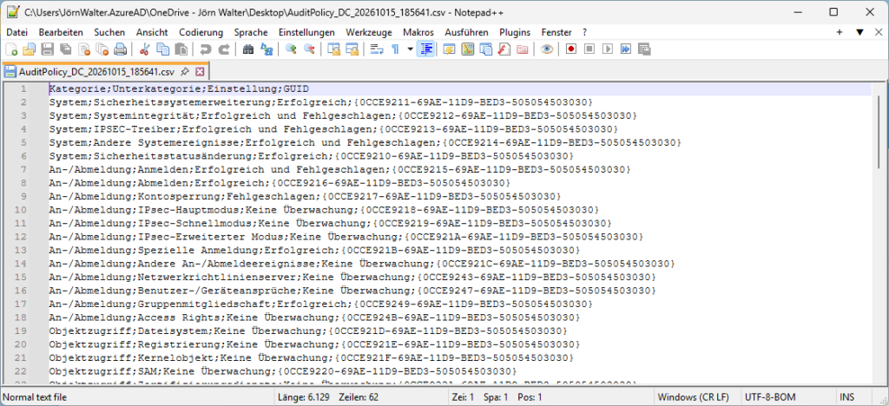Screen dimensions: 889x406
Task: Toggle monitoring with the eye icon
Action: (547, 49)
